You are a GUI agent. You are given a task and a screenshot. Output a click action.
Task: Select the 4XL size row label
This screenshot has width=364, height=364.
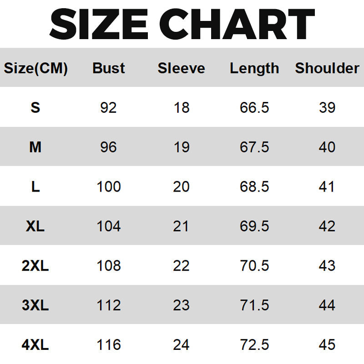35,344
